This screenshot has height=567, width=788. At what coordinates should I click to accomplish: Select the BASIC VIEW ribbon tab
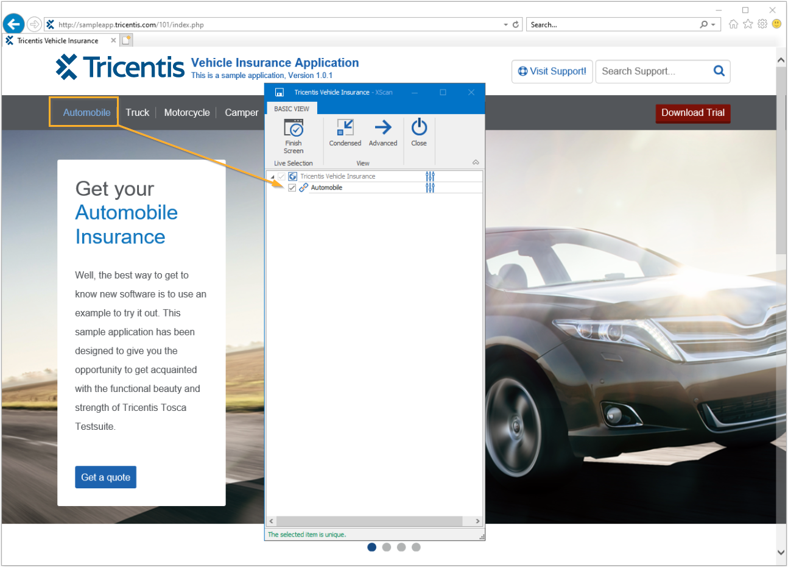click(291, 109)
